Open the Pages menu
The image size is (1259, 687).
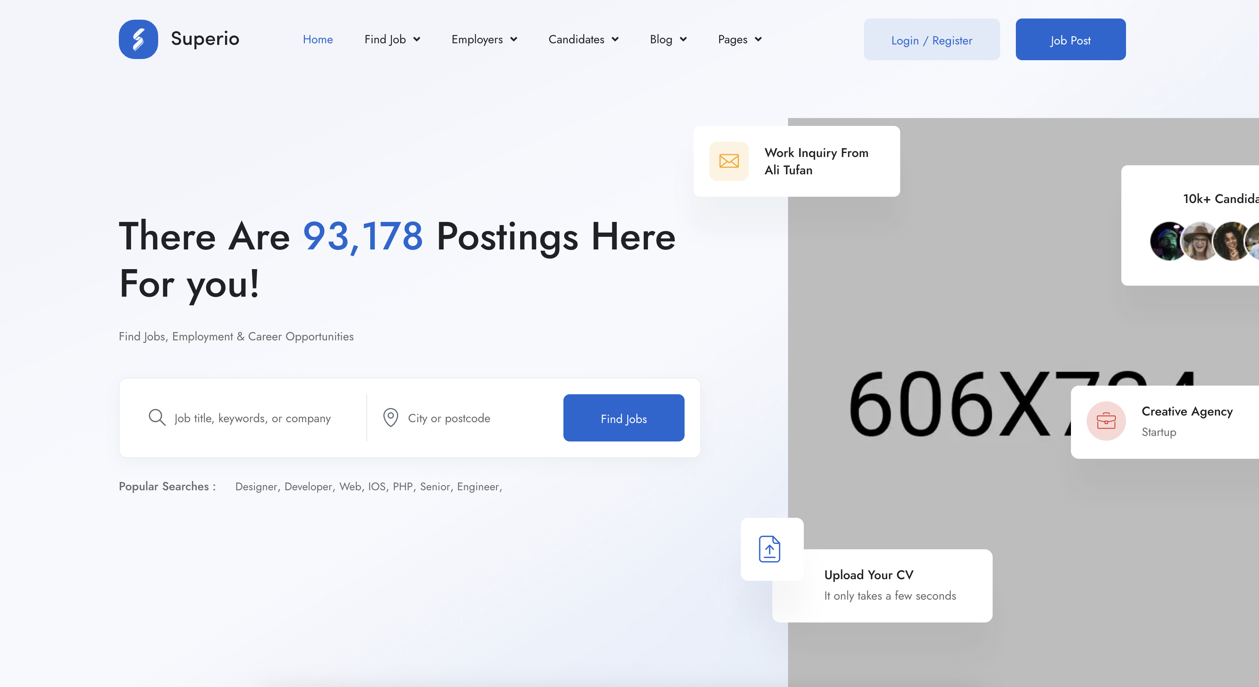click(x=740, y=40)
